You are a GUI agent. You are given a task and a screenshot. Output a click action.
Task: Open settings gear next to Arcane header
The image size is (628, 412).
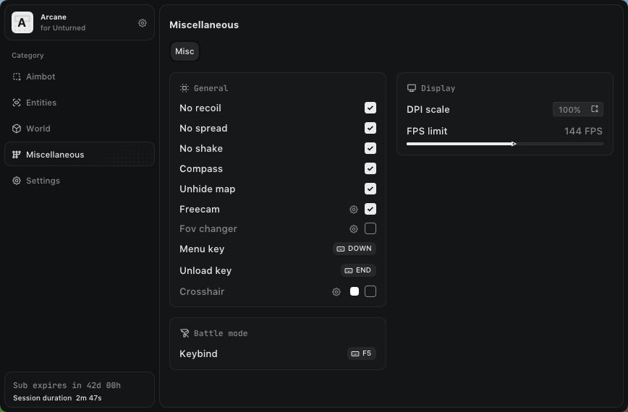[143, 23]
